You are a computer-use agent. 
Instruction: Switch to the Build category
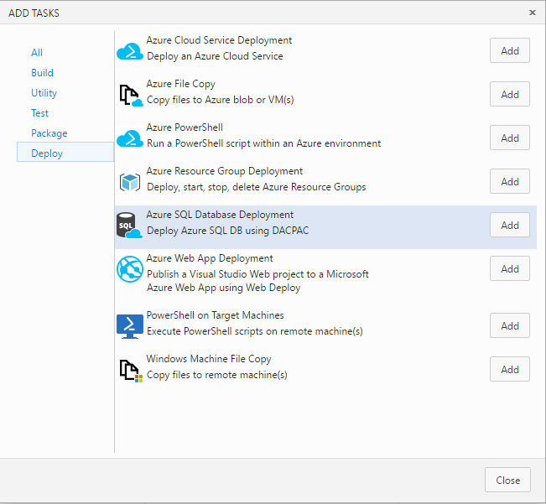42,73
